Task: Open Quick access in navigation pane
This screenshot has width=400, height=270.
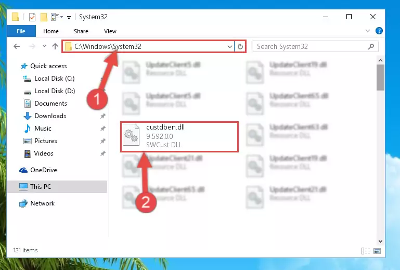Action: [48, 66]
